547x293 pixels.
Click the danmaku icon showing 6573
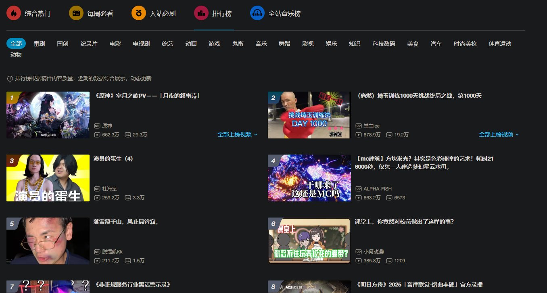click(x=389, y=198)
